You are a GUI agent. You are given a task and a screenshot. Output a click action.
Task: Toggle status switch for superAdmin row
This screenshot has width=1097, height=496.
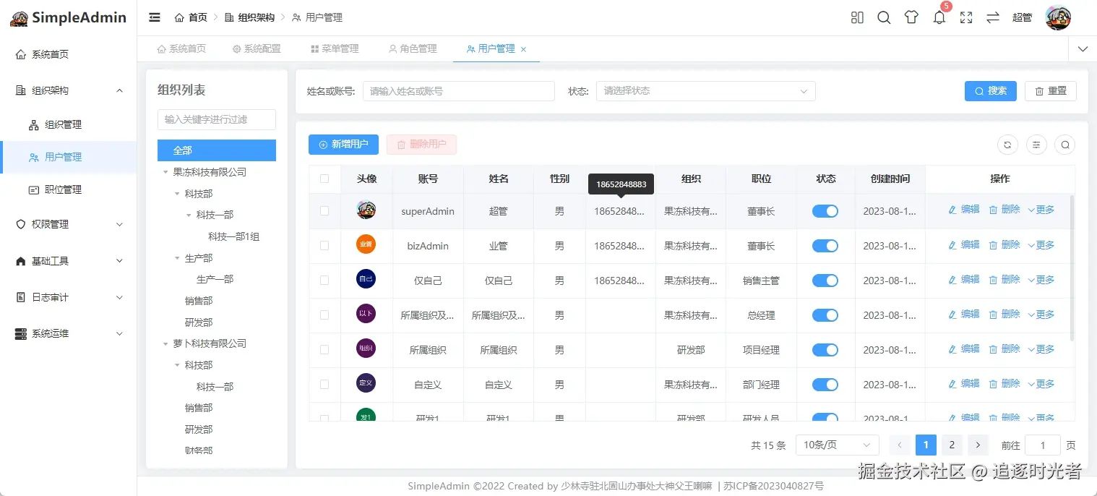click(x=825, y=211)
